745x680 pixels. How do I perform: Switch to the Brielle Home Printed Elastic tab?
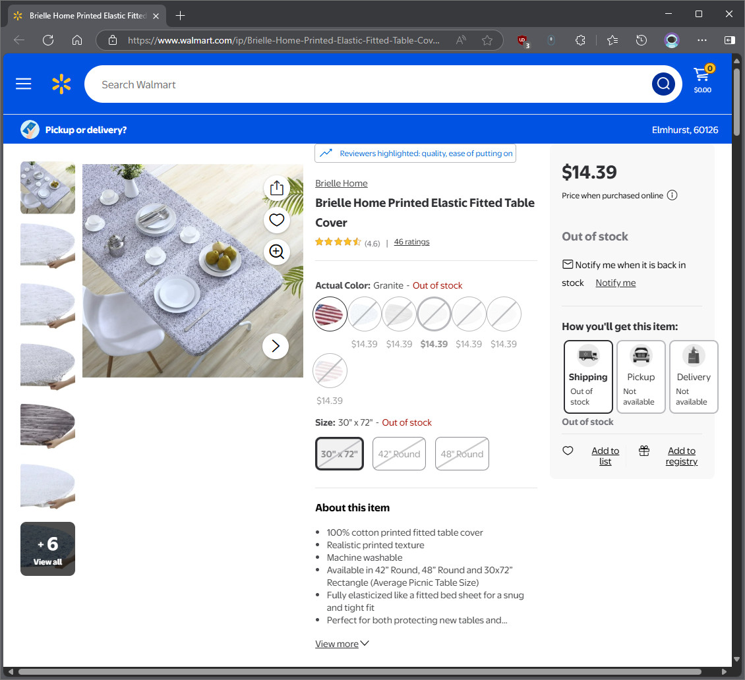point(88,16)
